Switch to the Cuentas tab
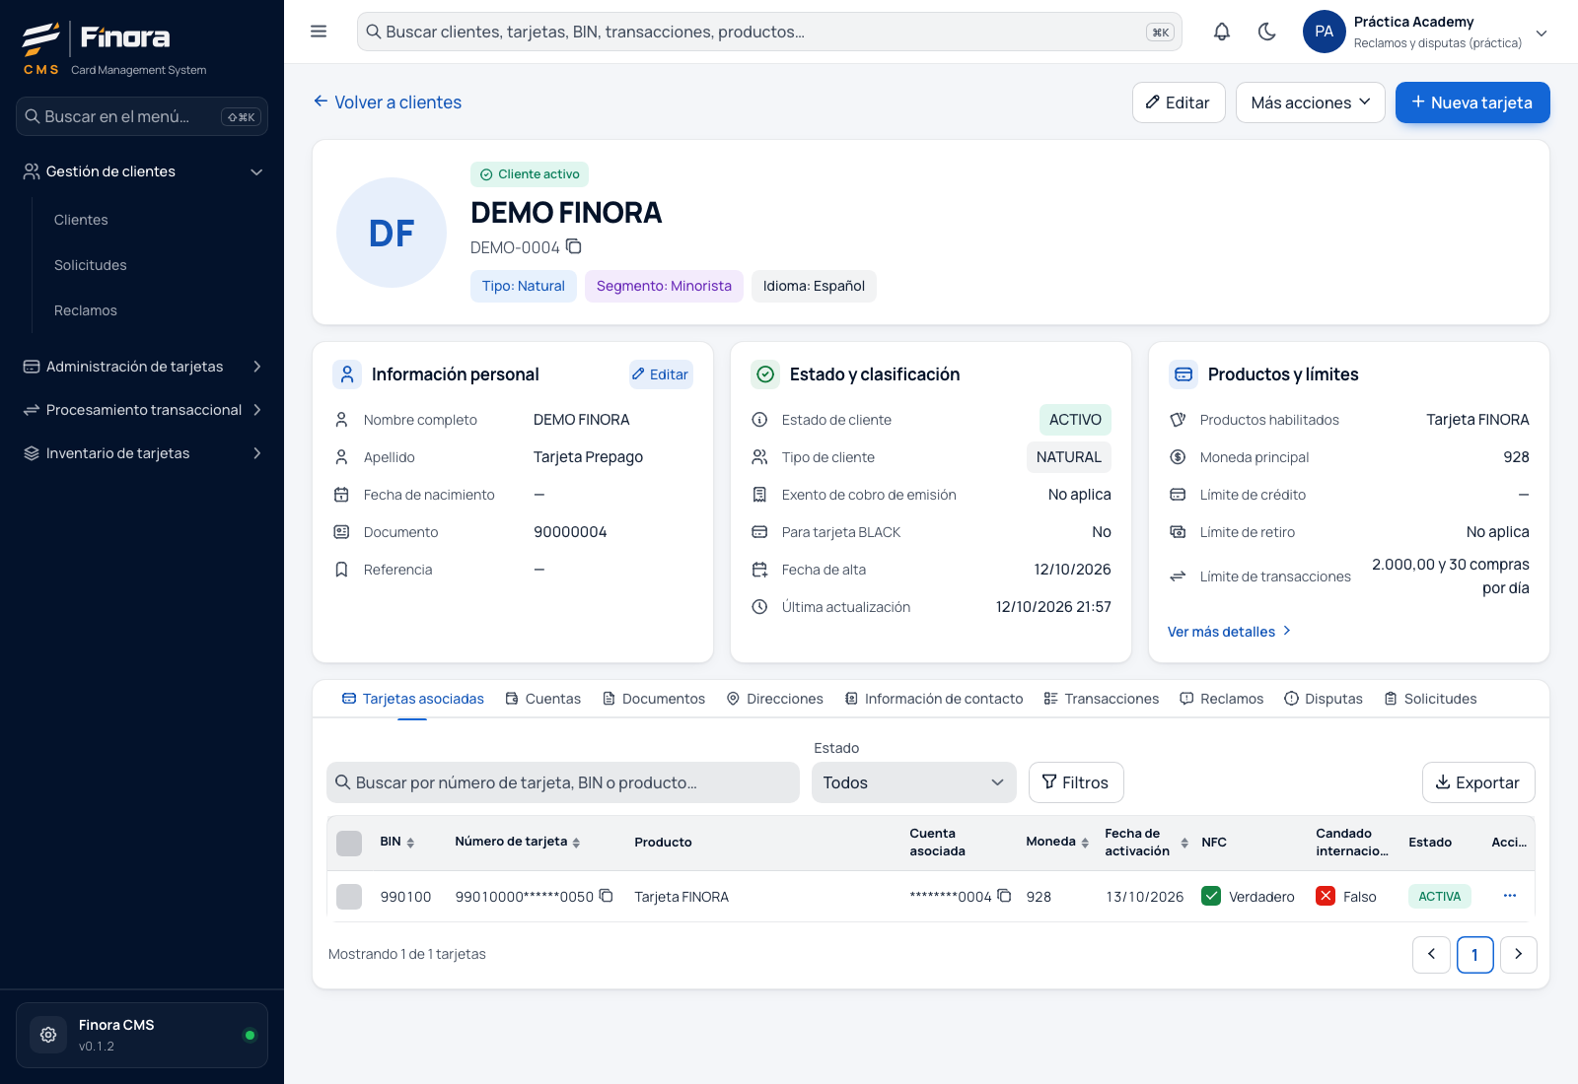The width and height of the screenshot is (1578, 1084). tap(542, 699)
